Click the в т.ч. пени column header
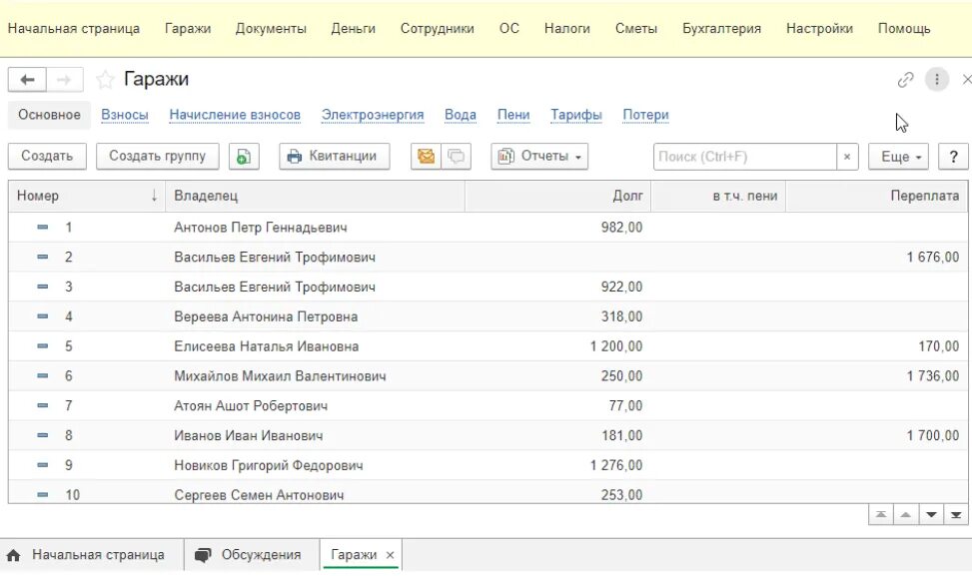The width and height of the screenshot is (972, 576). coord(718,196)
